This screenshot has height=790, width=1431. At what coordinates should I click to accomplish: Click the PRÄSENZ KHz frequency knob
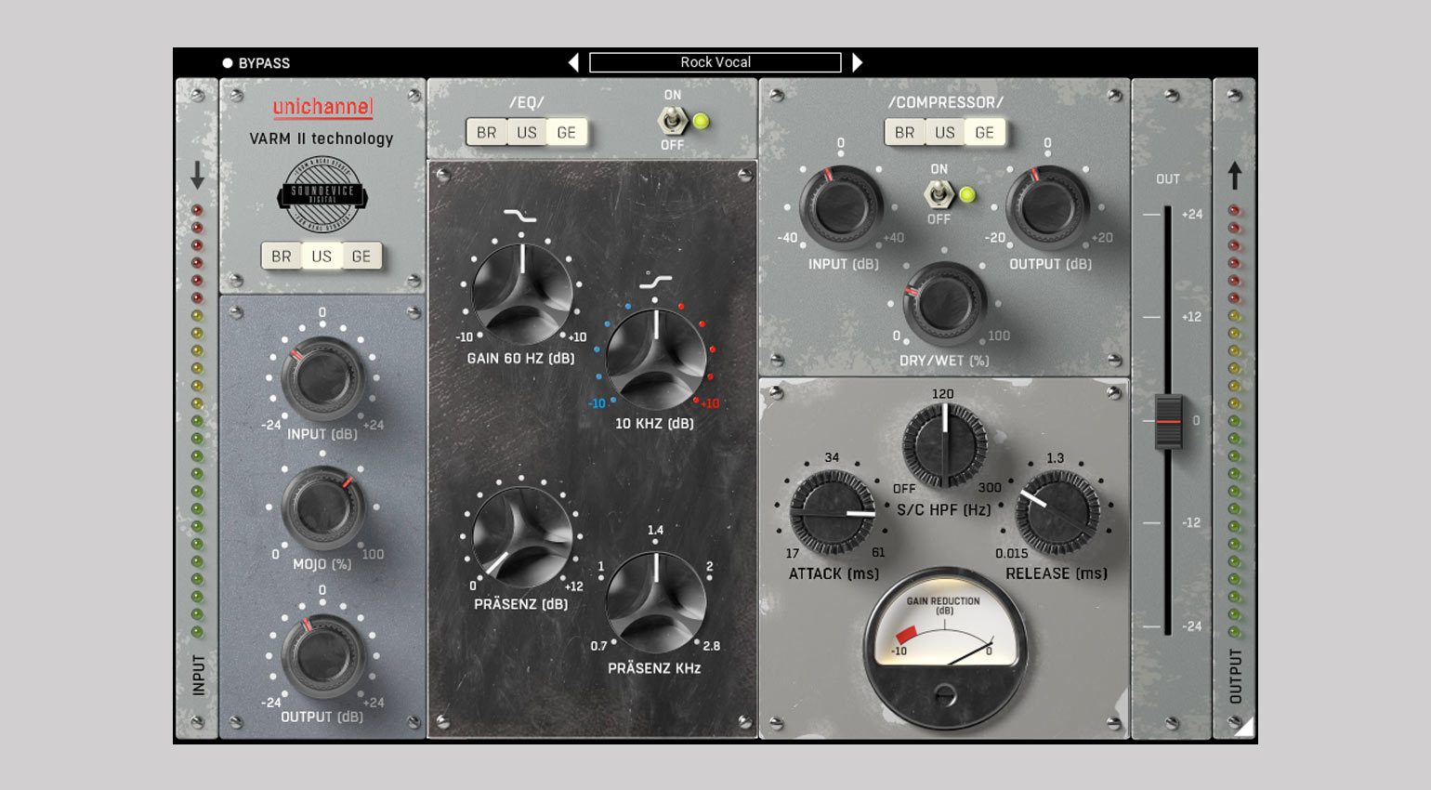656,601
